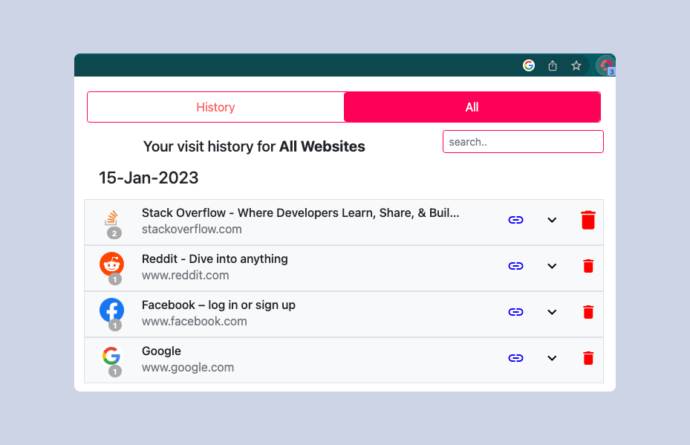Switch to the History tab
The width and height of the screenshot is (690, 445).
tap(215, 107)
